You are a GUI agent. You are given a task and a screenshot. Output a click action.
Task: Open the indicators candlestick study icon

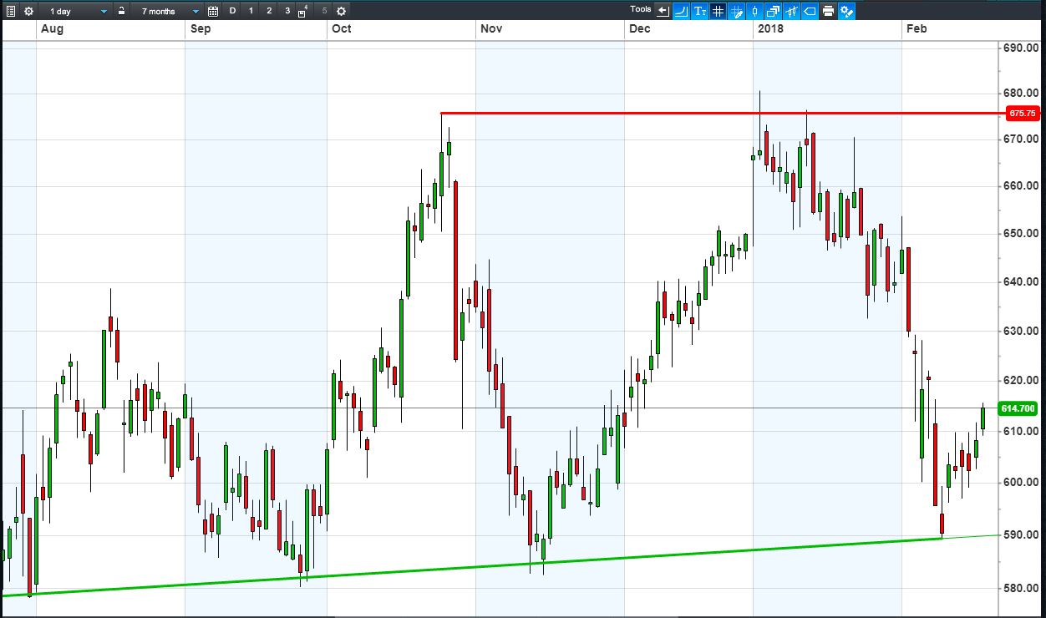791,11
